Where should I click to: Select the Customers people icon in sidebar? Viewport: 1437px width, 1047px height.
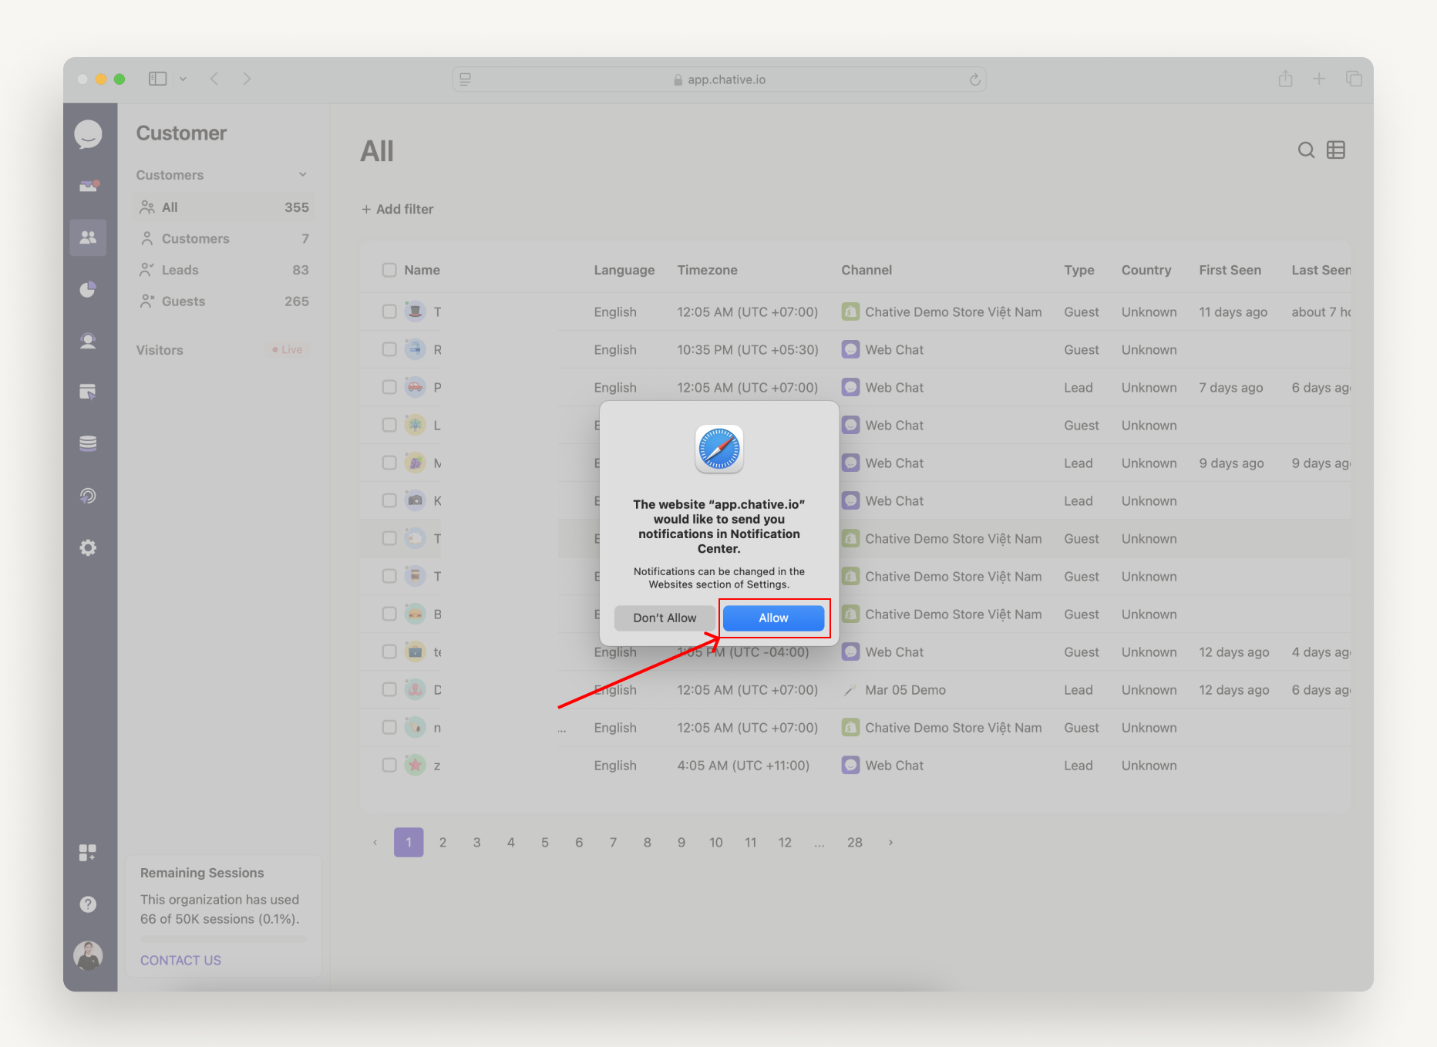[x=88, y=237]
